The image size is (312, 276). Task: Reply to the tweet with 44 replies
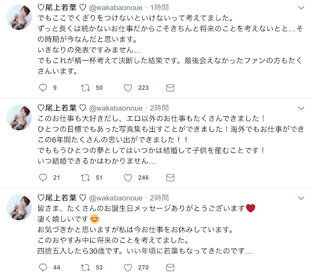click(x=43, y=267)
